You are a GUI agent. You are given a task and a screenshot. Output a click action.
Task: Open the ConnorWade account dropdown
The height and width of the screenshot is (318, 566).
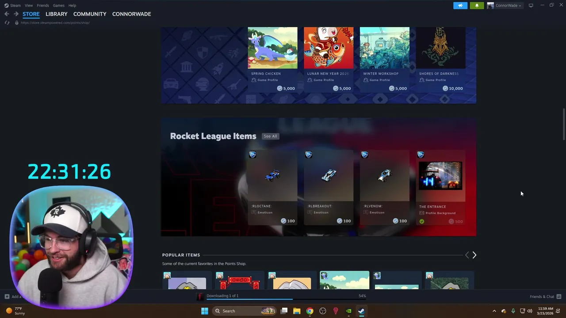pyautogui.click(x=507, y=5)
